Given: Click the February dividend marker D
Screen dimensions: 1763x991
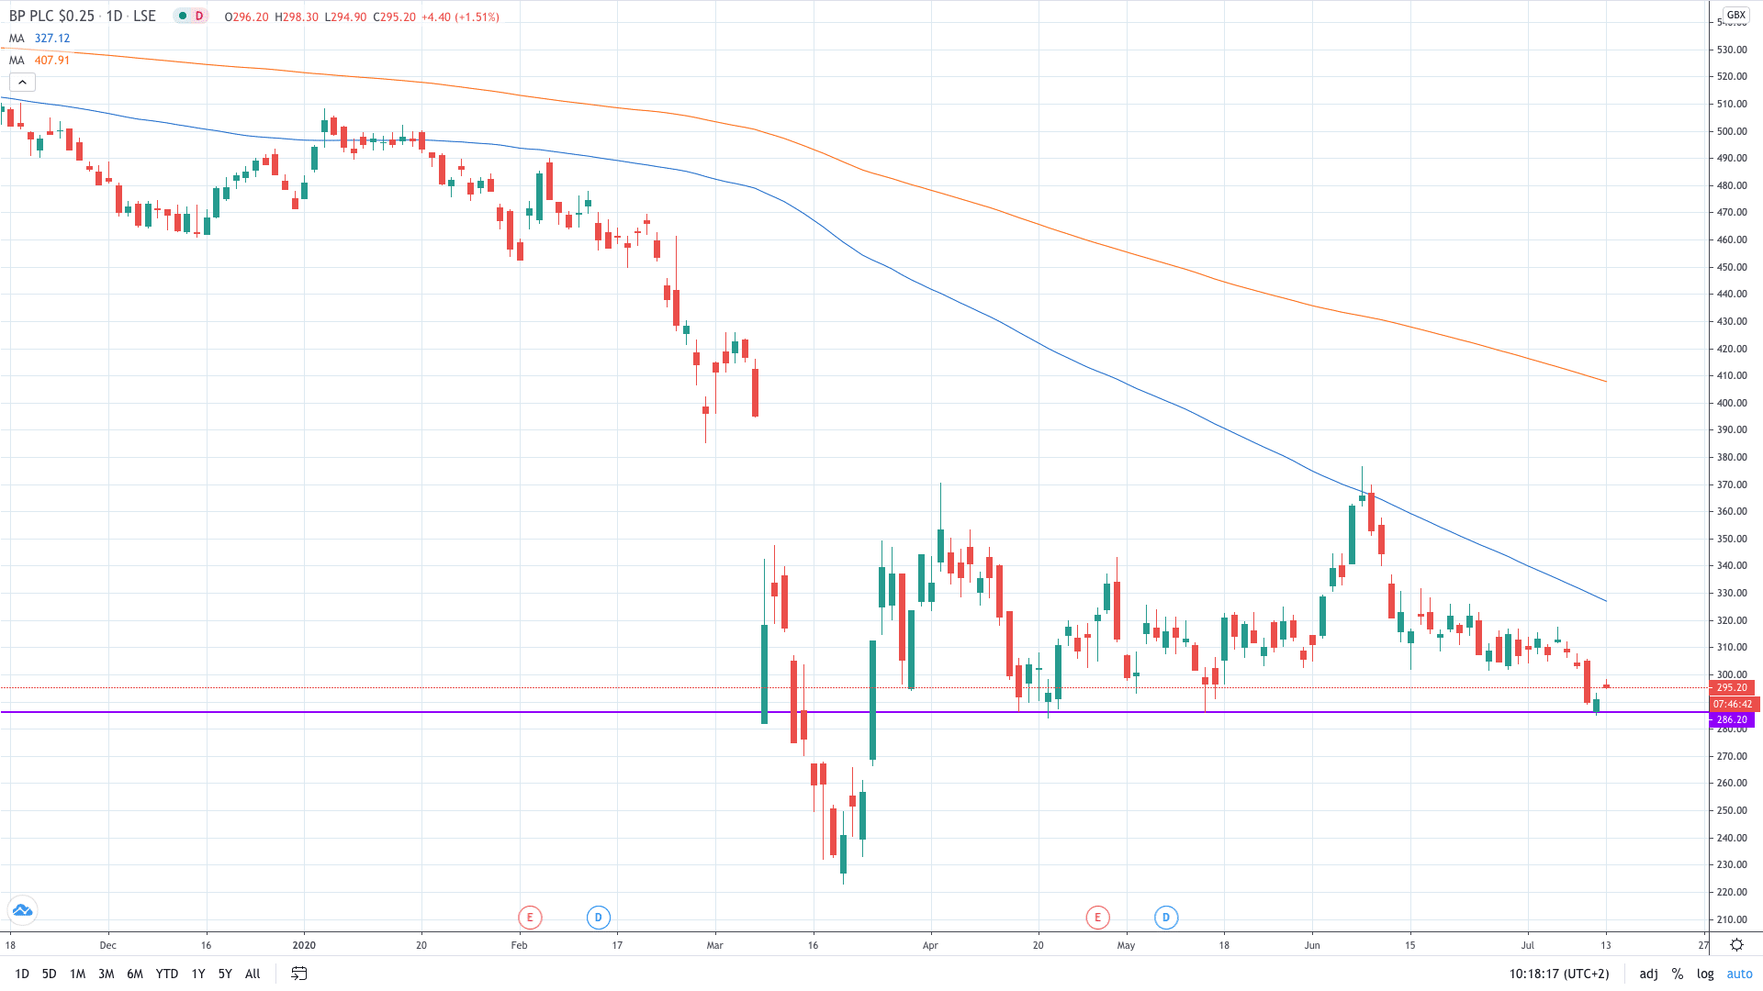Looking at the screenshot, I should (x=599, y=917).
